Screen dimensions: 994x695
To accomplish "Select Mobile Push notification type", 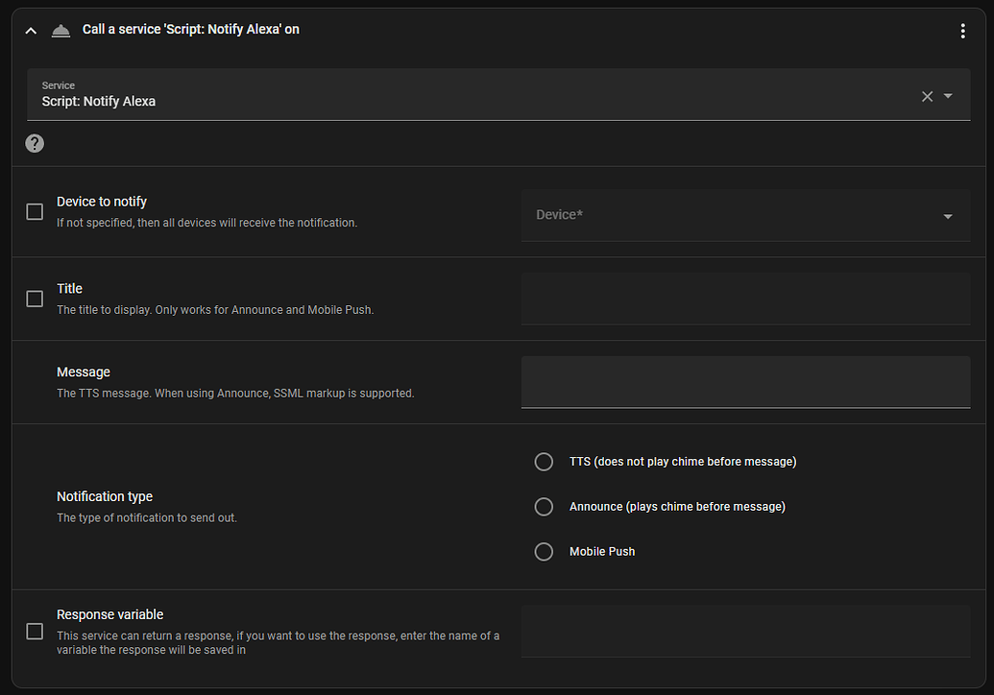I will click(544, 551).
